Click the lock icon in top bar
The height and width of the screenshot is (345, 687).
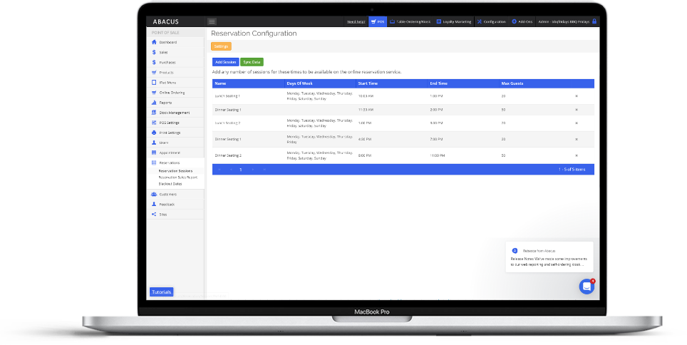point(594,21)
